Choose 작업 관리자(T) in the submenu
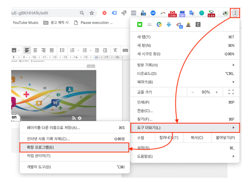Screen dimensions: 252x183 click(75, 156)
